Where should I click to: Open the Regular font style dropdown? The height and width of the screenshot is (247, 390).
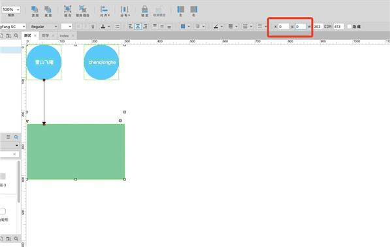point(44,26)
